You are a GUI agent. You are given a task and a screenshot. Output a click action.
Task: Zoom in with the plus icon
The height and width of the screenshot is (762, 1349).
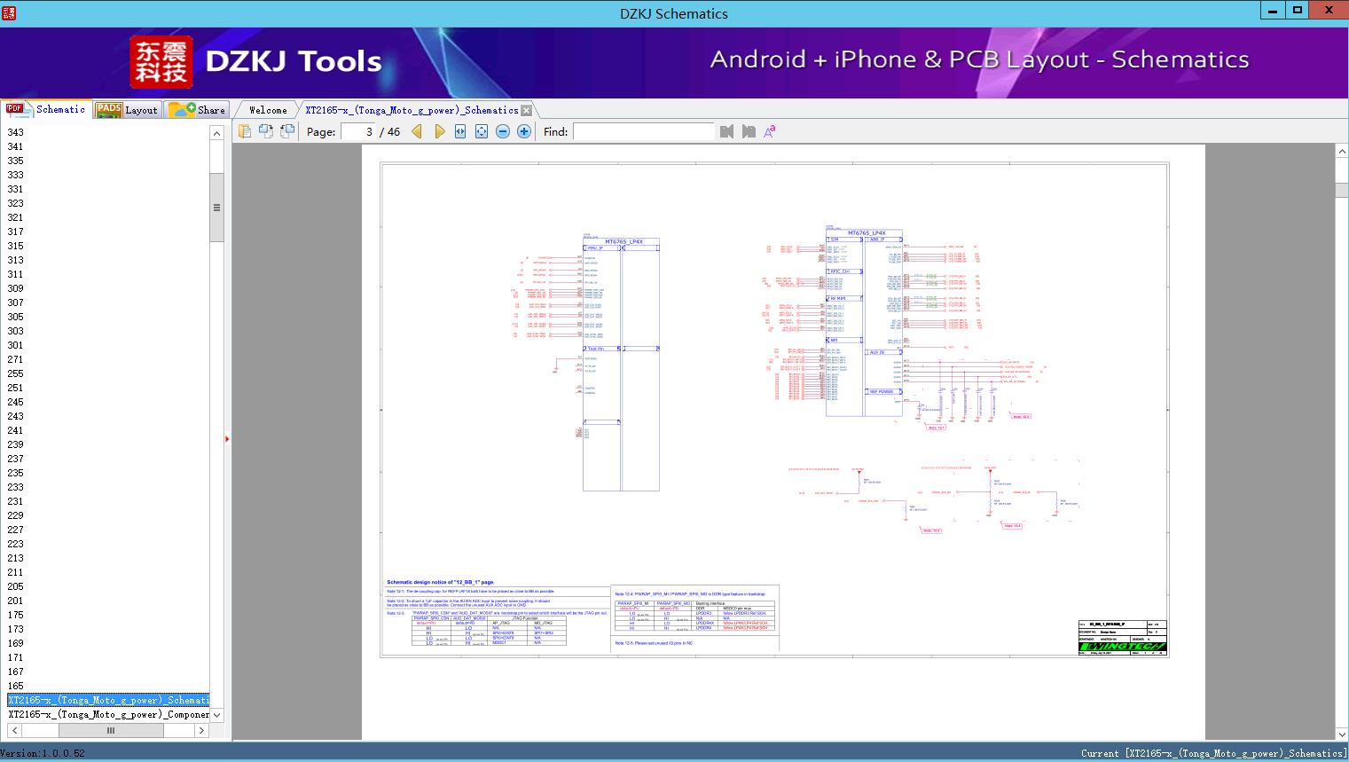[x=524, y=131]
